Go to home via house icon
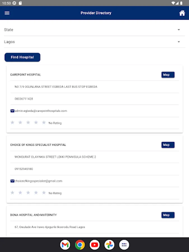Viewport: 189px width, 252px height. [182, 13]
